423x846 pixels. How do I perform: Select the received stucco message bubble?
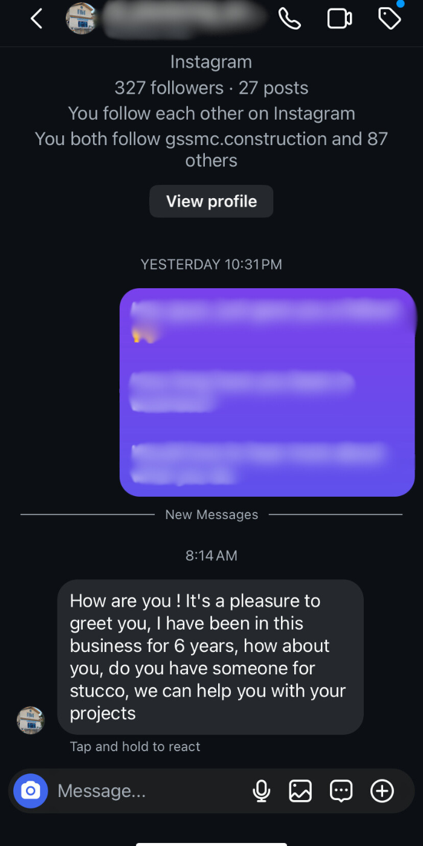click(x=210, y=657)
